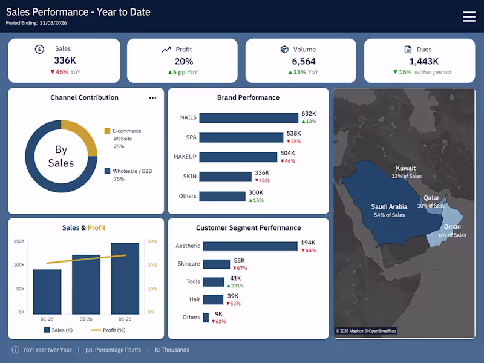Click the SPA 538K value label
Image resolution: width=484 pixels, height=363 pixels.
coord(293,133)
